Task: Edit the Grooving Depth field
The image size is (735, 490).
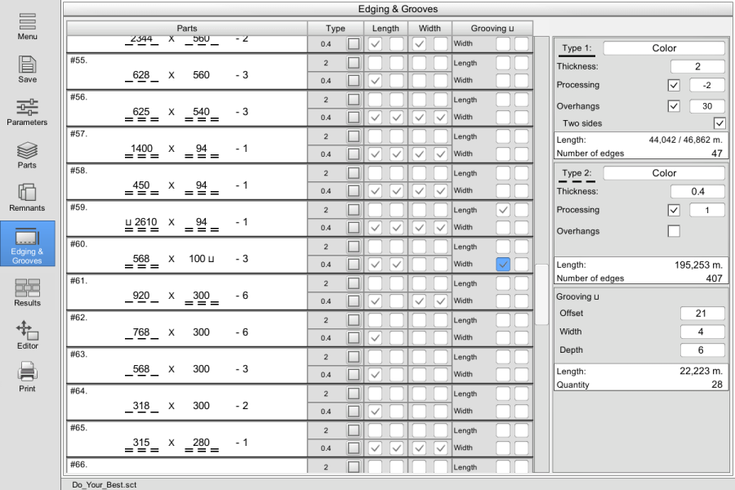Action: point(702,350)
